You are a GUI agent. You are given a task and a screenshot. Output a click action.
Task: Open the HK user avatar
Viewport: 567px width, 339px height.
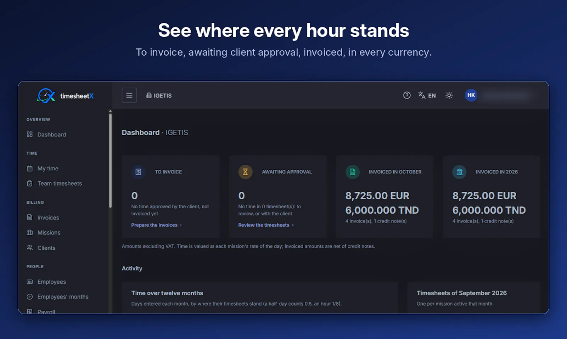click(471, 95)
